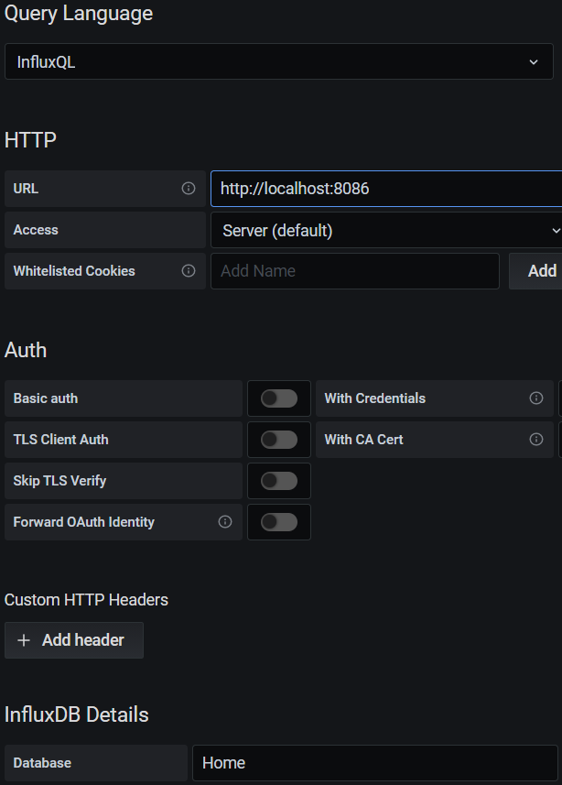Click the Query Language dropdown chevron
This screenshot has width=562, height=785.
coord(534,62)
